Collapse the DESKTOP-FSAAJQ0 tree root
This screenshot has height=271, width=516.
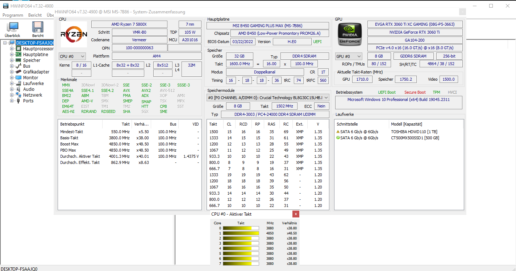pos(5,43)
